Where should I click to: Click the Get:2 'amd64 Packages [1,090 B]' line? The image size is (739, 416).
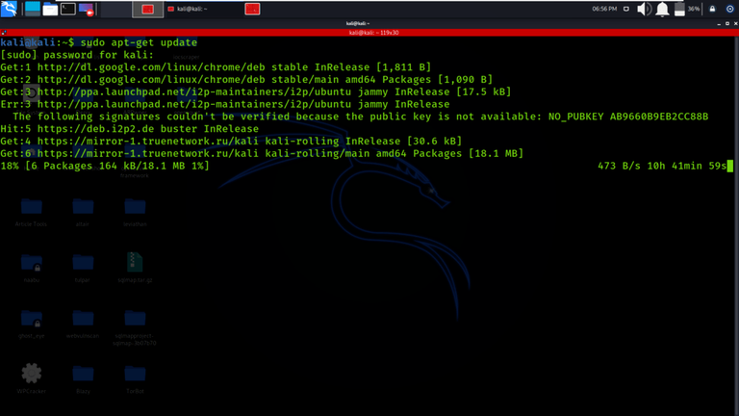(246, 79)
